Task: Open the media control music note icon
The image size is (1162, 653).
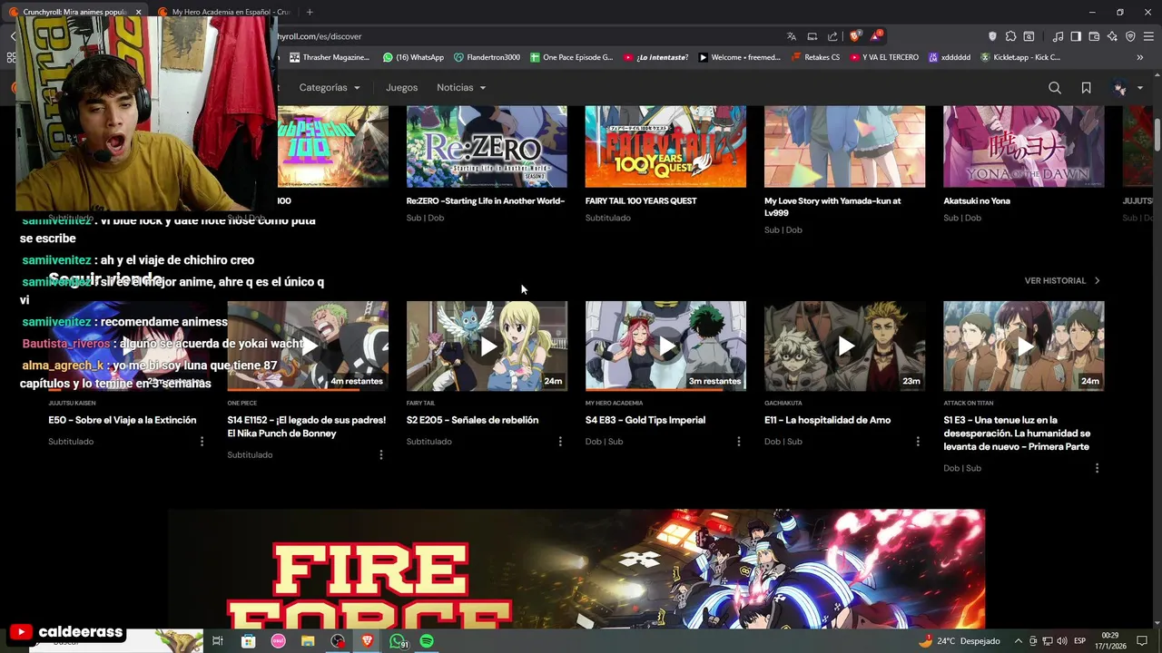Action: 1058,36
